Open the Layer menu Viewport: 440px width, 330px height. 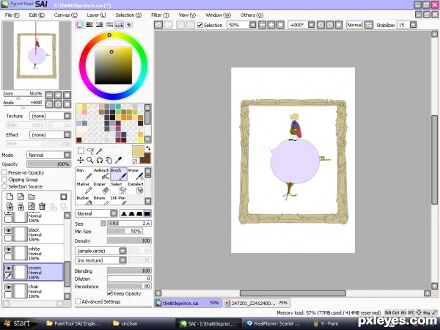[96, 15]
